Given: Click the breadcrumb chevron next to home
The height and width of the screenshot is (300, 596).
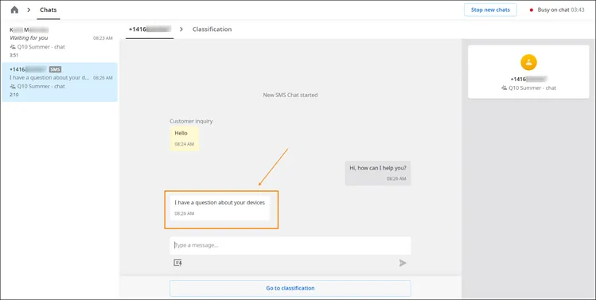Looking at the screenshot, I should pos(29,10).
